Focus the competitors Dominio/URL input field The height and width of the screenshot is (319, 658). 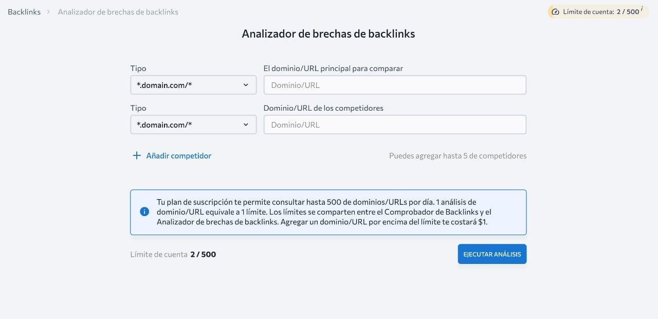(394, 125)
